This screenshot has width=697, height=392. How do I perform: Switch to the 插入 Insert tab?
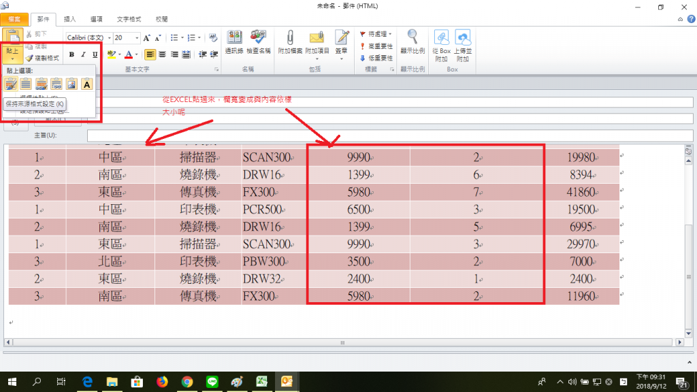point(70,19)
